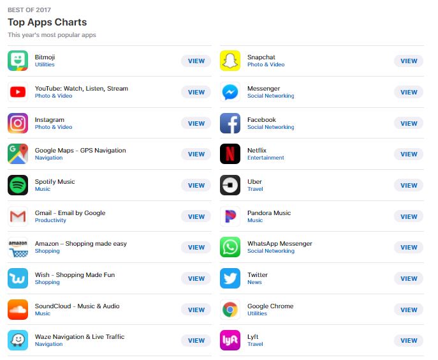Viewport: 438px width, 360px height.
Task: View the Facebook app
Action: 409,123
